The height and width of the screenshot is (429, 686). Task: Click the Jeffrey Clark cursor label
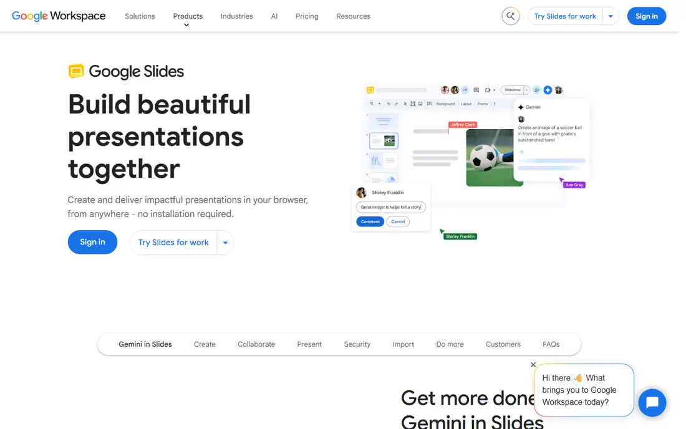[x=463, y=125]
